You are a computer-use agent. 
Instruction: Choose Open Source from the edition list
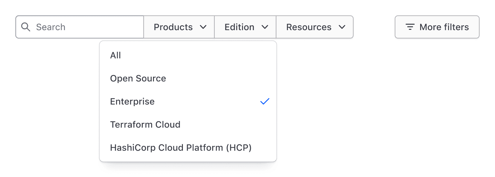pyautogui.click(x=138, y=79)
